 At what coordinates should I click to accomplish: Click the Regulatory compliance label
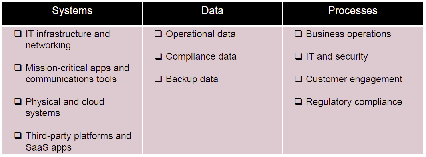point(354,102)
